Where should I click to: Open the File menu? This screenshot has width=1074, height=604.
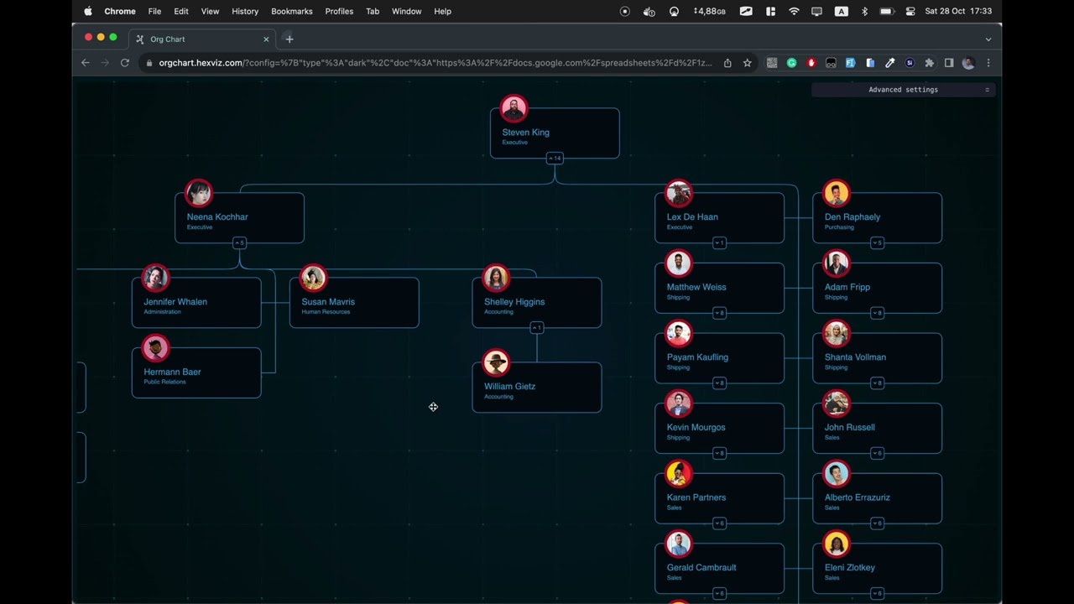[154, 11]
